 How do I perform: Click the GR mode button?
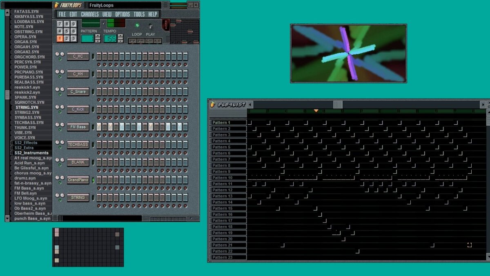tap(149, 41)
